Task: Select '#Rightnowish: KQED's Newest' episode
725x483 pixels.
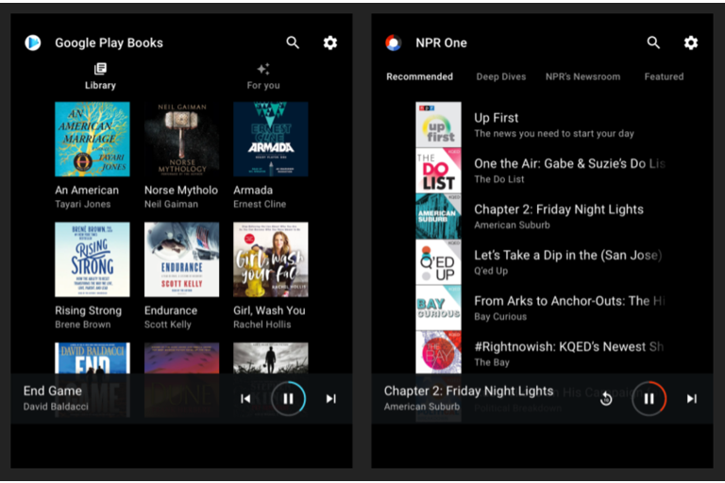Action: click(x=568, y=346)
